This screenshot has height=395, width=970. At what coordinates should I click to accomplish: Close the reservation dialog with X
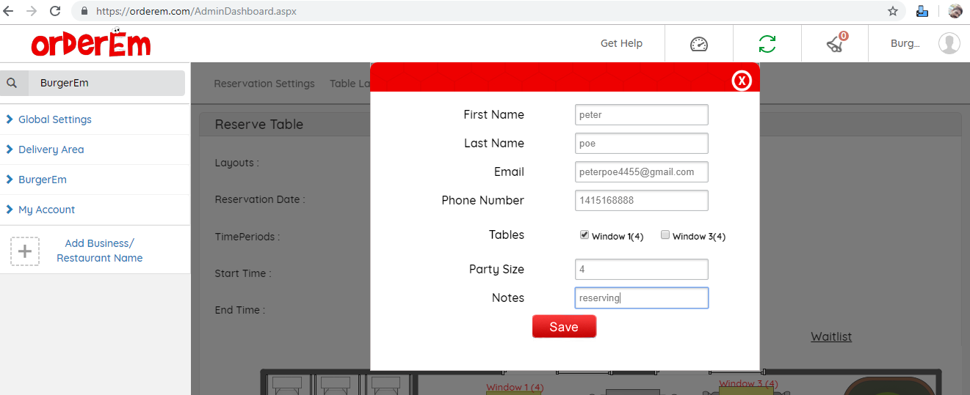click(742, 81)
